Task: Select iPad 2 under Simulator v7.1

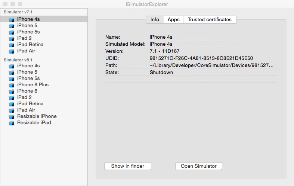Action: click(44, 38)
